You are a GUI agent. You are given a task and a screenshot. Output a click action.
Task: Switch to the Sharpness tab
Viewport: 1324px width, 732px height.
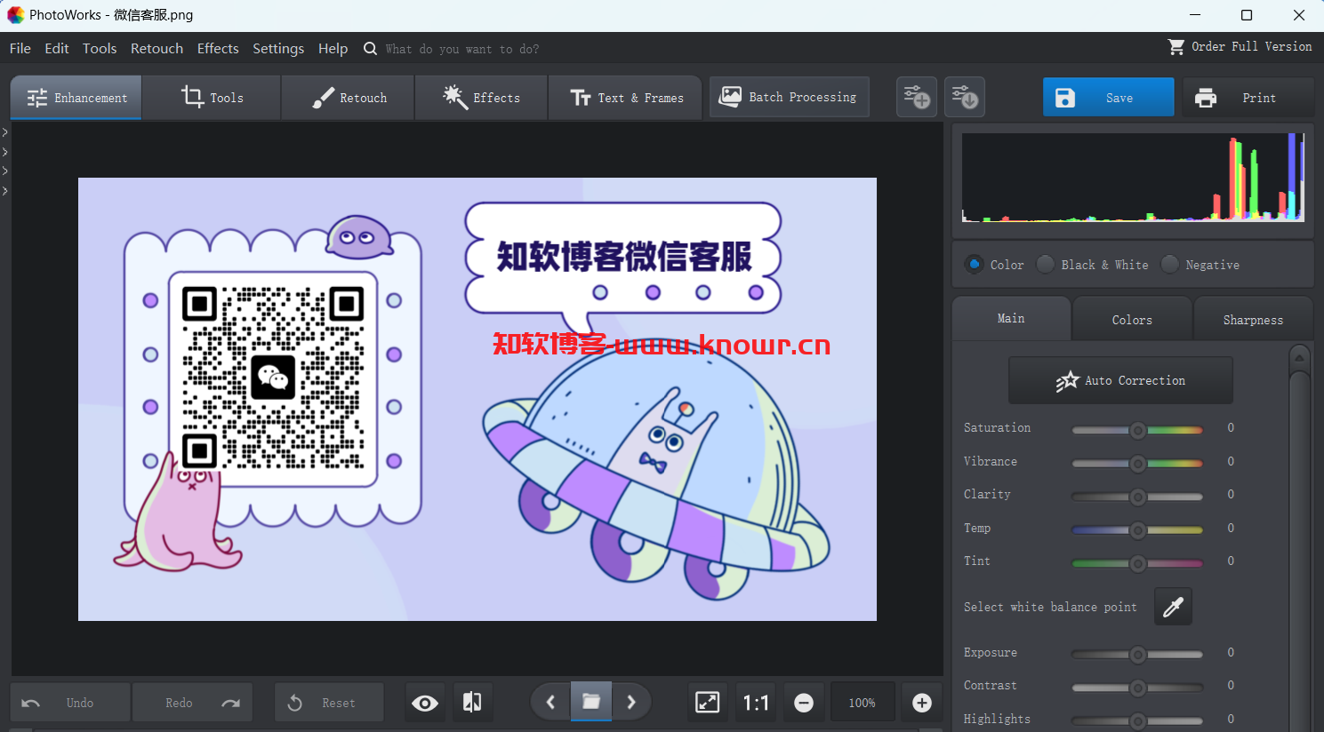tap(1253, 319)
